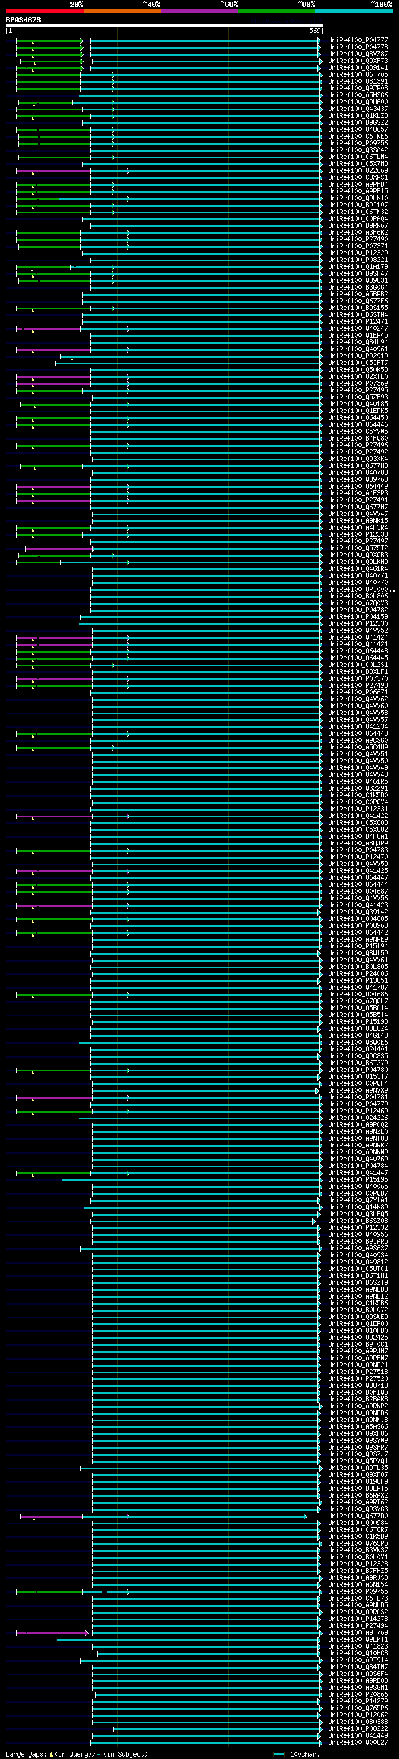This screenshot has width=399, height=1759.
Task: Select label UniRef100_Q1EP45
Action: point(358,335)
